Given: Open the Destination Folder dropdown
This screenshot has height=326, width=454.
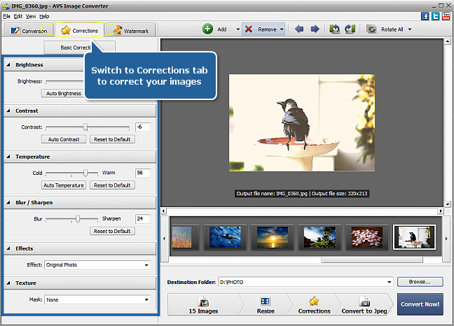Looking at the screenshot, I should click(389, 282).
